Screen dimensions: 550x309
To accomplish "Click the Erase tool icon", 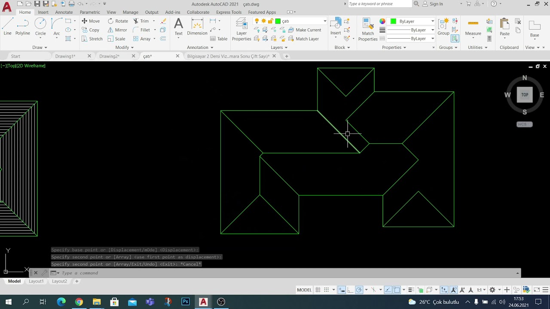I will click(163, 21).
